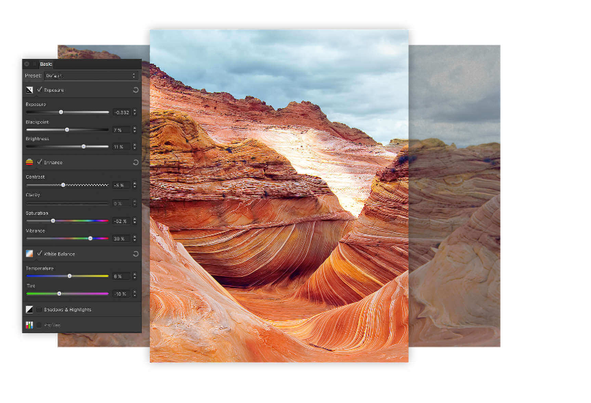The width and height of the screenshot is (591, 403).
Task: Click the Tint slider handle
Action: 59,294
